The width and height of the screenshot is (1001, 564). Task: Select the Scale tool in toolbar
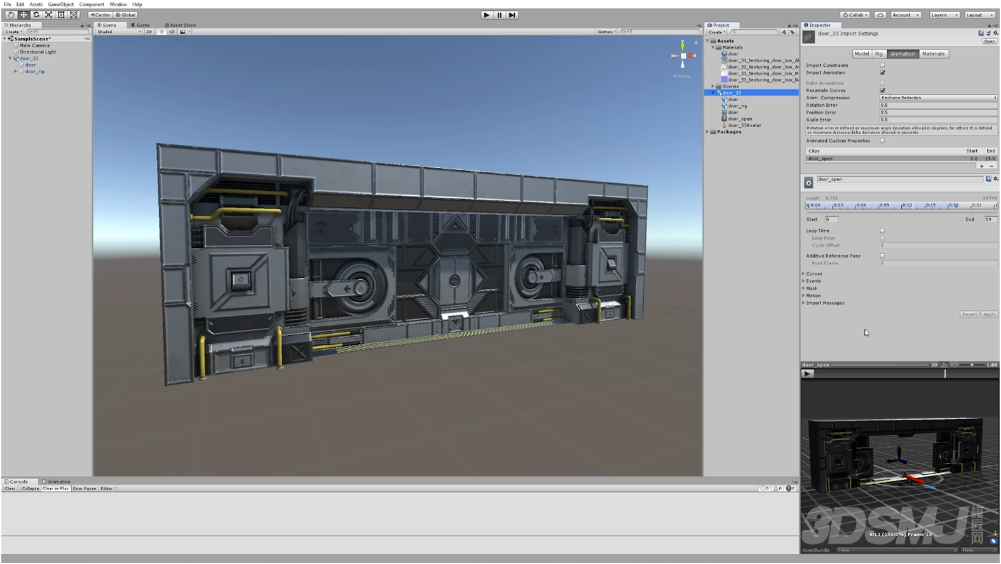click(x=48, y=15)
